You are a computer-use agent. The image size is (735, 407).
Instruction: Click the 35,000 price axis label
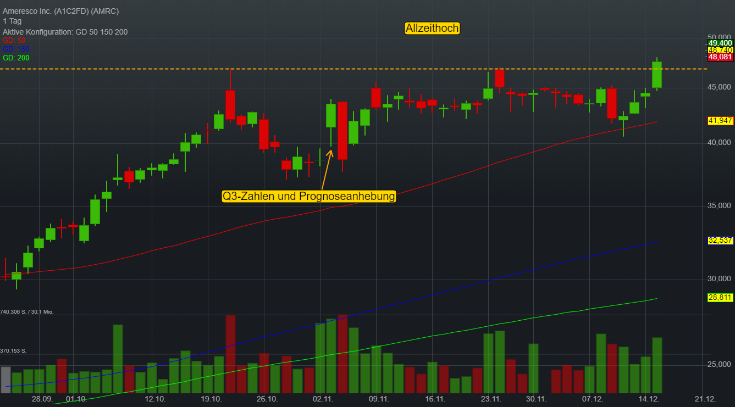point(720,205)
